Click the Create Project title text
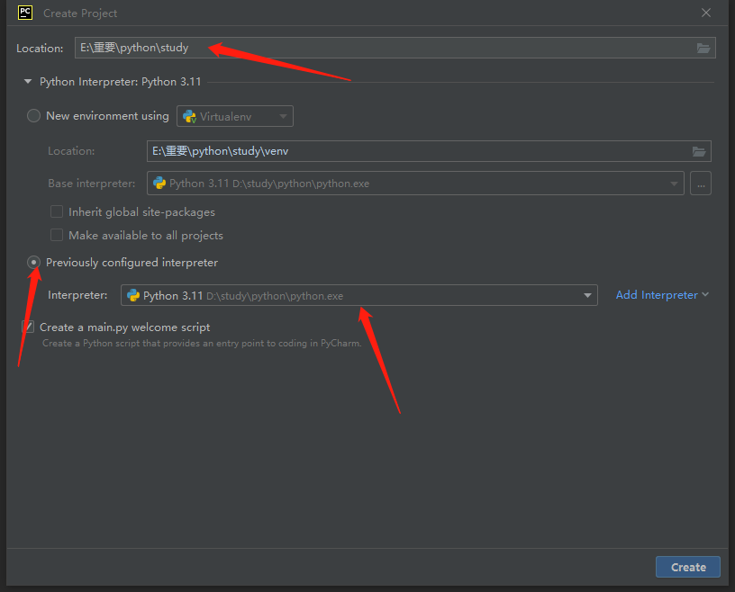Viewport: 735px width, 592px height. coord(80,13)
